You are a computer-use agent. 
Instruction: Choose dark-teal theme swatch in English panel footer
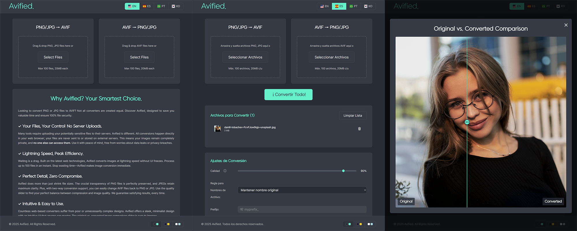(156, 224)
